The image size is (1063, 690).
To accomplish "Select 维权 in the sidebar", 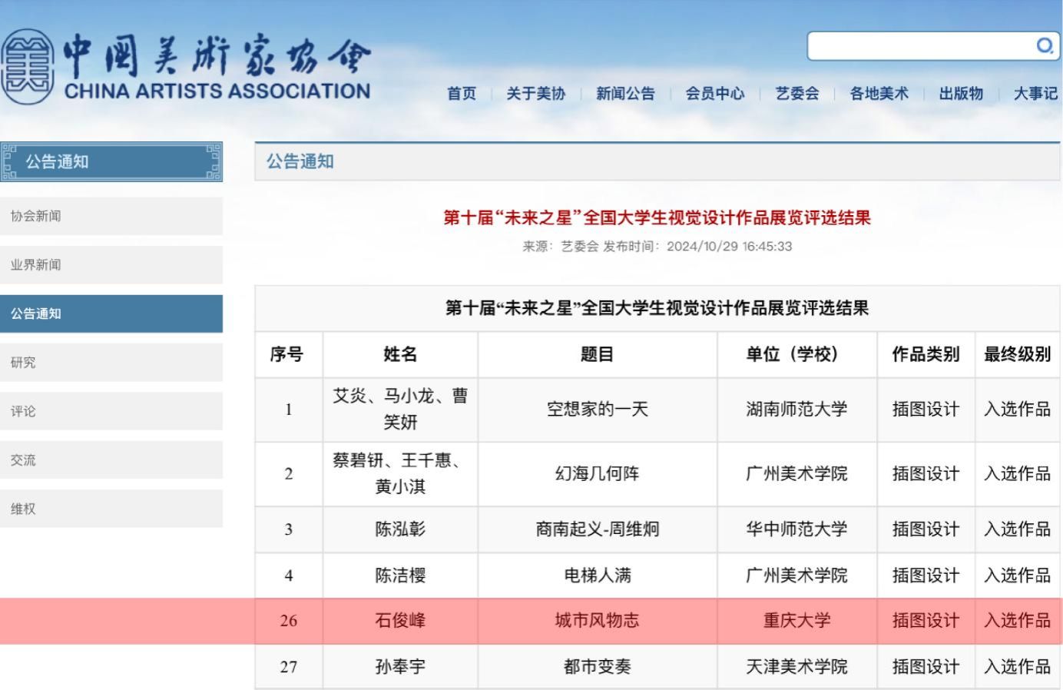I will click(x=111, y=509).
